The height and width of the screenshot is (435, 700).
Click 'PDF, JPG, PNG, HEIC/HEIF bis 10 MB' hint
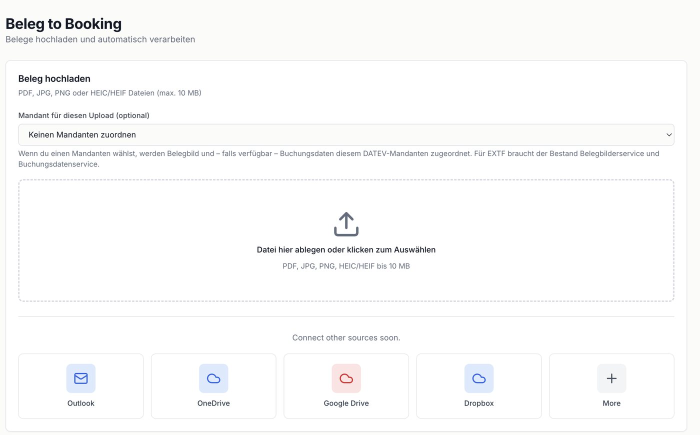pyautogui.click(x=346, y=266)
